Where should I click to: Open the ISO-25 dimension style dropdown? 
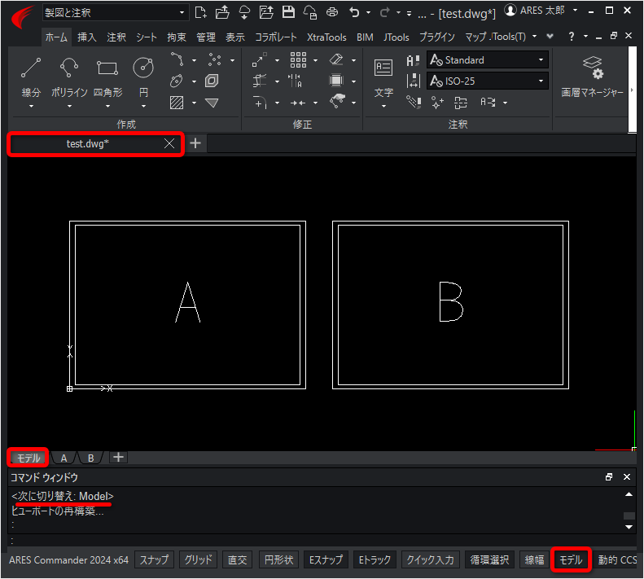[x=488, y=81]
